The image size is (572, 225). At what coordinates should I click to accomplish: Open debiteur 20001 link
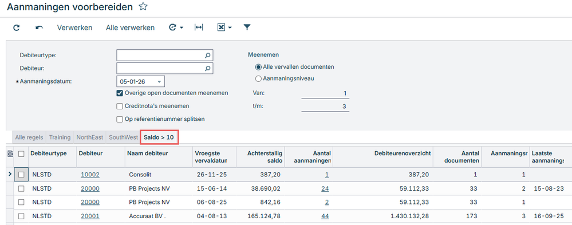(90, 216)
